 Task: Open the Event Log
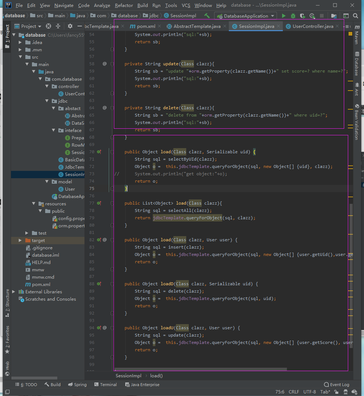(337, 385)
